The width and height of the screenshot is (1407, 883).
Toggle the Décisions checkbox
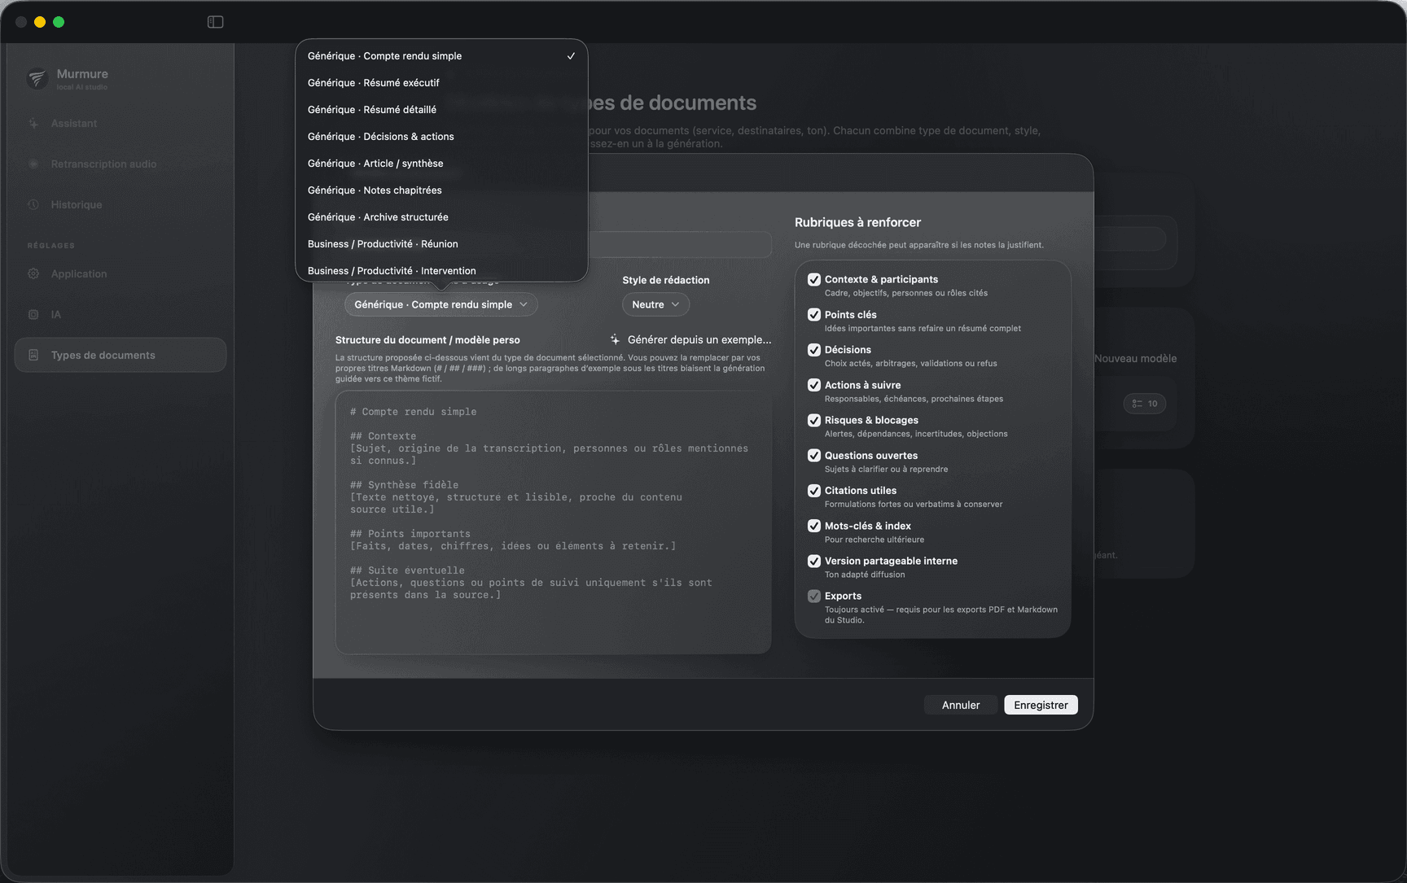[x=813, y=350]
